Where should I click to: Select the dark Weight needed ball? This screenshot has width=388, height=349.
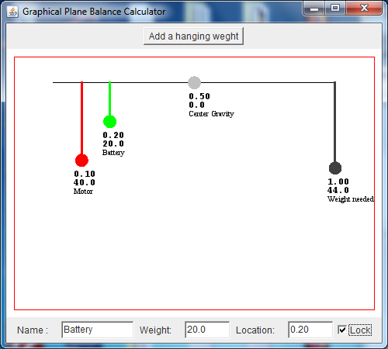(x=335, y=168)
